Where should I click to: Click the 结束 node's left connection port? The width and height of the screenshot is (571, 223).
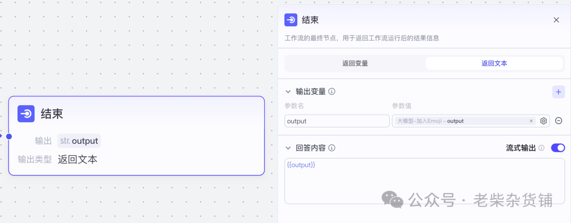8,136
